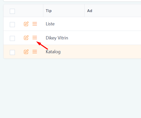Check the Liste row checkbox
Image resolution: width=141 pixels, height=118 pixels.
pos(12,25)
